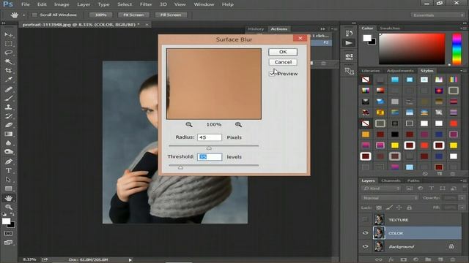Hide the Background layer eye icon

coord(365,247)
